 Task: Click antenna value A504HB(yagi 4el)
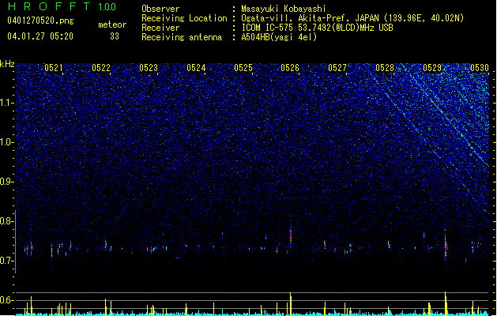coord(279,37)
